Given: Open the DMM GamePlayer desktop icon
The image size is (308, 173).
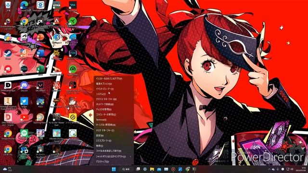Looking at the screenshot, I should (8, 86).
